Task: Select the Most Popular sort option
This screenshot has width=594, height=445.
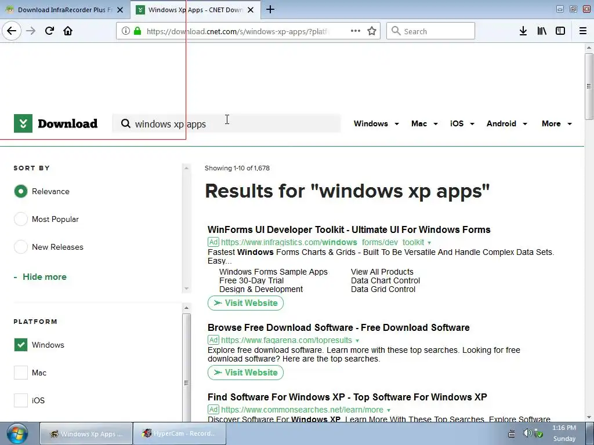Action: 21,219
